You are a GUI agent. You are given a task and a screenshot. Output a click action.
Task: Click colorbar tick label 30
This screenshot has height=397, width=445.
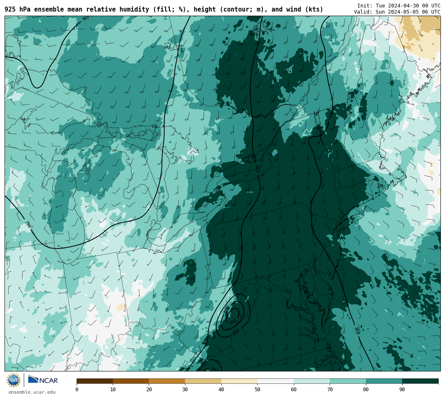(185, 389)
